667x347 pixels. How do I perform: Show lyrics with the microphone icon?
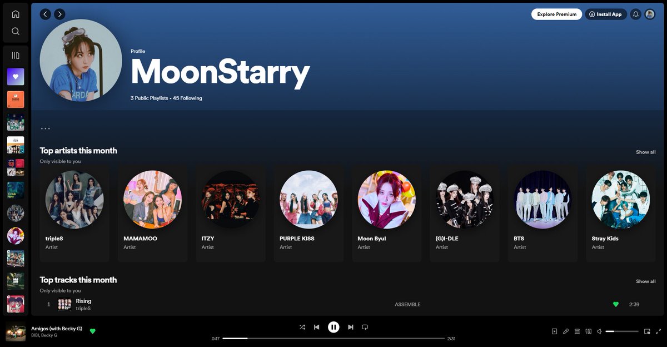(x=566, y=331)
